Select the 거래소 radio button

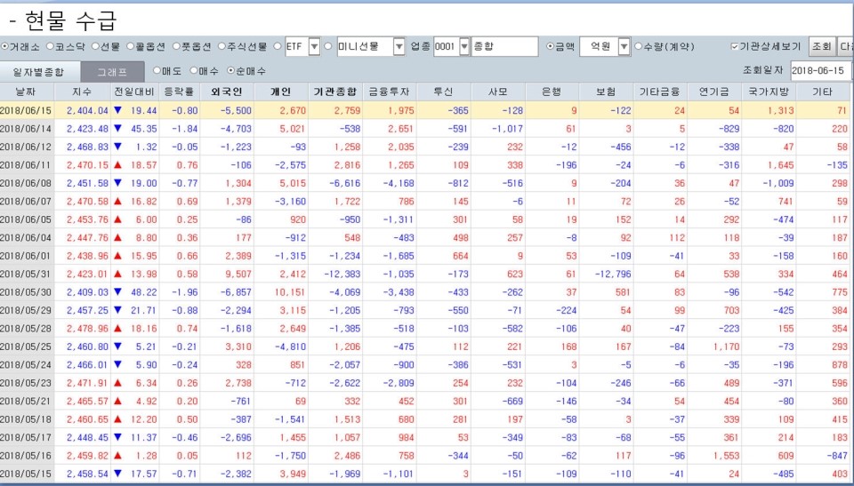point(4,47)
